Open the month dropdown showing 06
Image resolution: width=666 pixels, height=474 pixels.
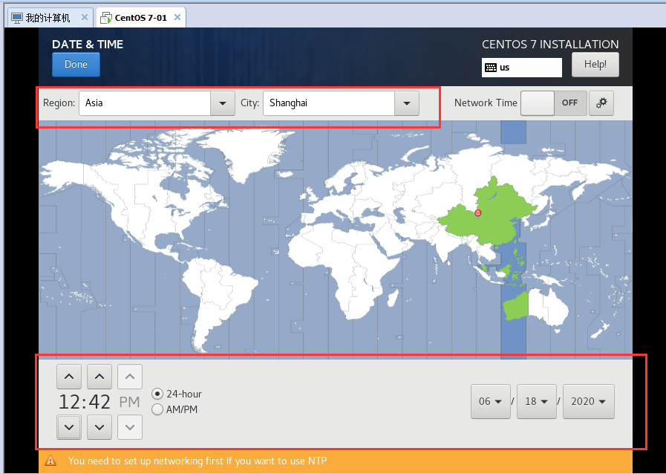click(x=491, y=401)
